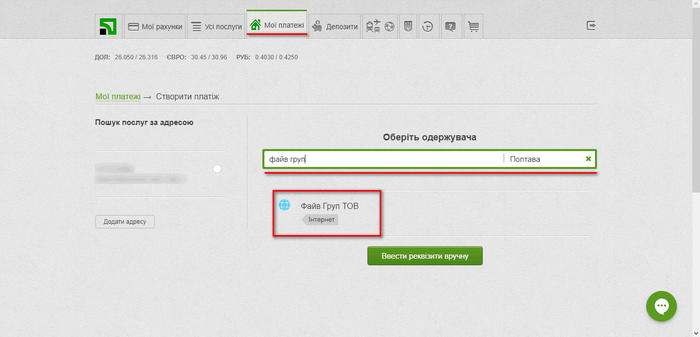Screen dimensions: 700x337
Task: Click the Ukrainian coat of arms icon
Action: click(x=408, y=26)
